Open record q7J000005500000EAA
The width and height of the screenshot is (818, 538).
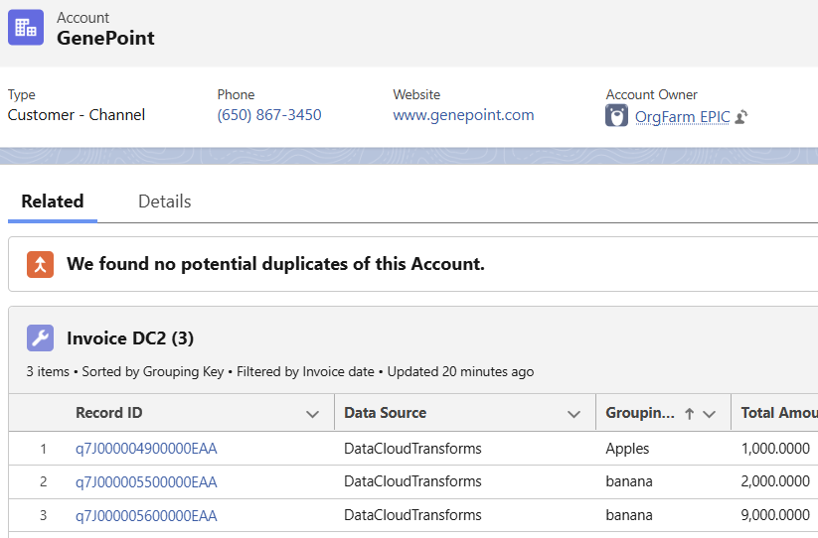[x=146, y=481]
